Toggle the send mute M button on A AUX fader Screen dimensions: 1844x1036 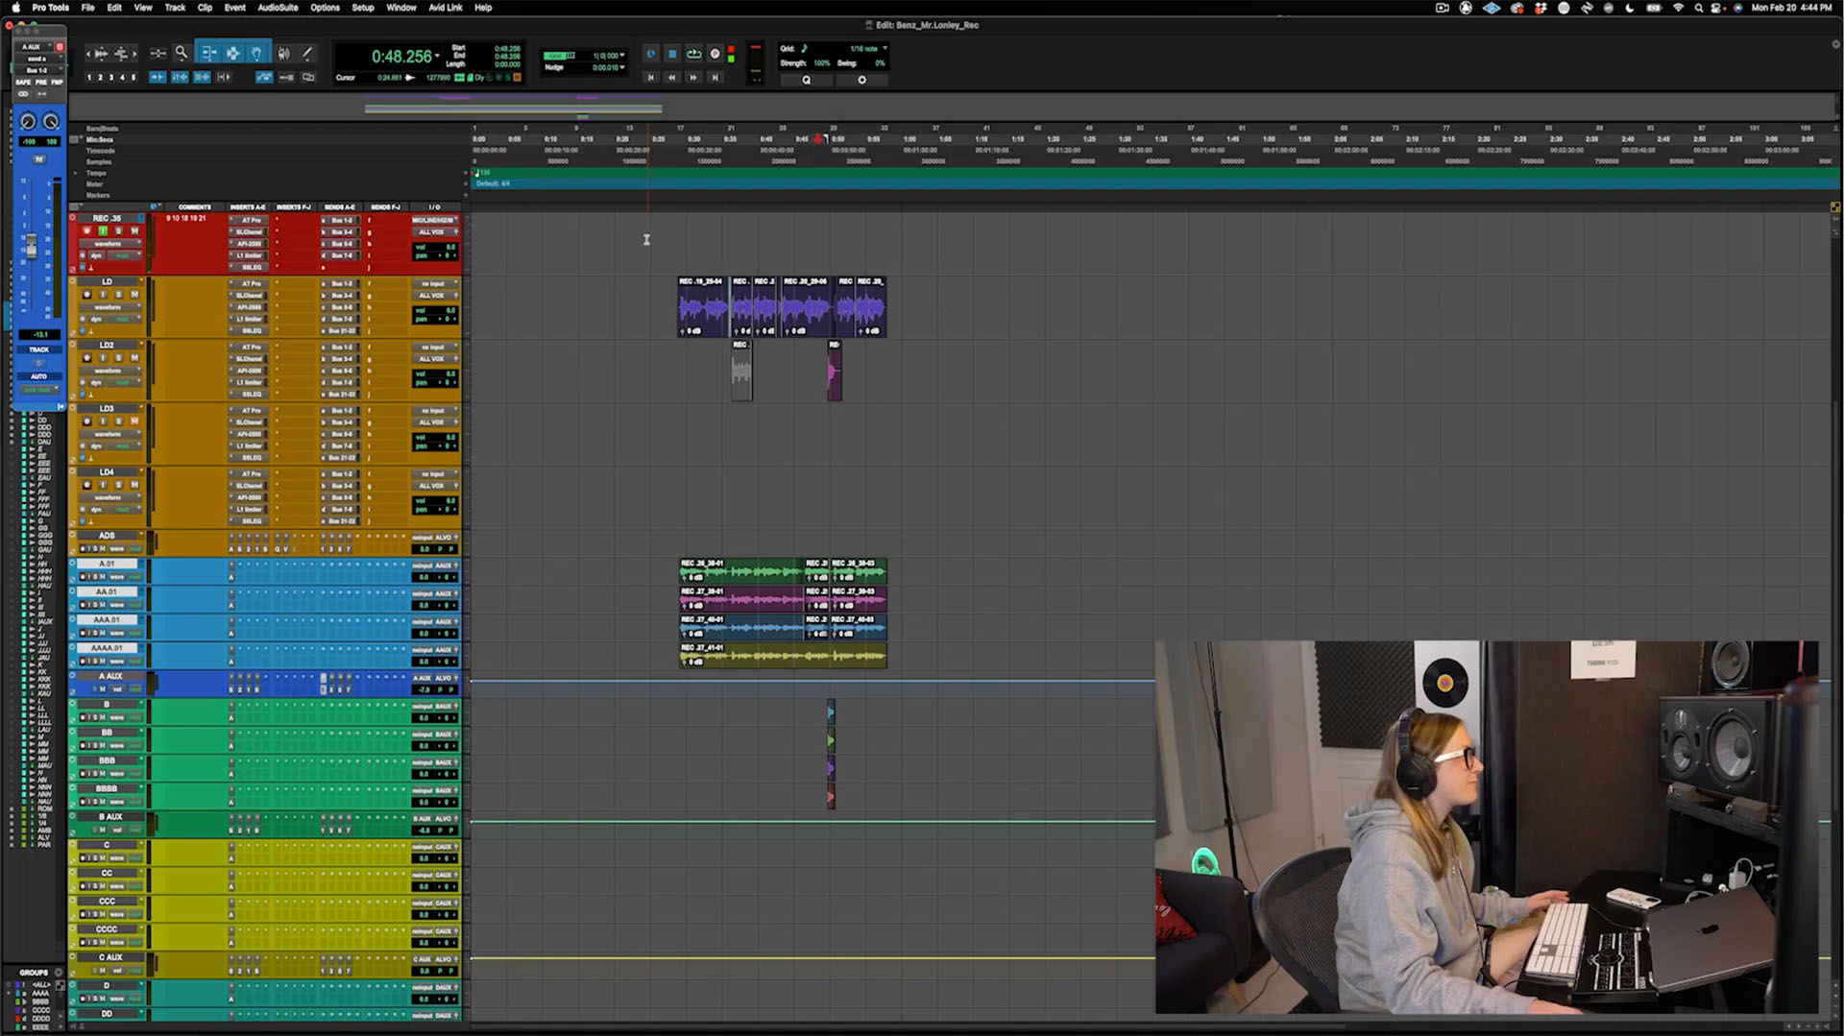38,159
